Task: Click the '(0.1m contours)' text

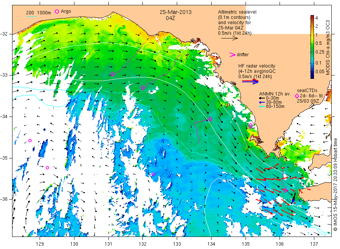Action: (x=234, y=17)
